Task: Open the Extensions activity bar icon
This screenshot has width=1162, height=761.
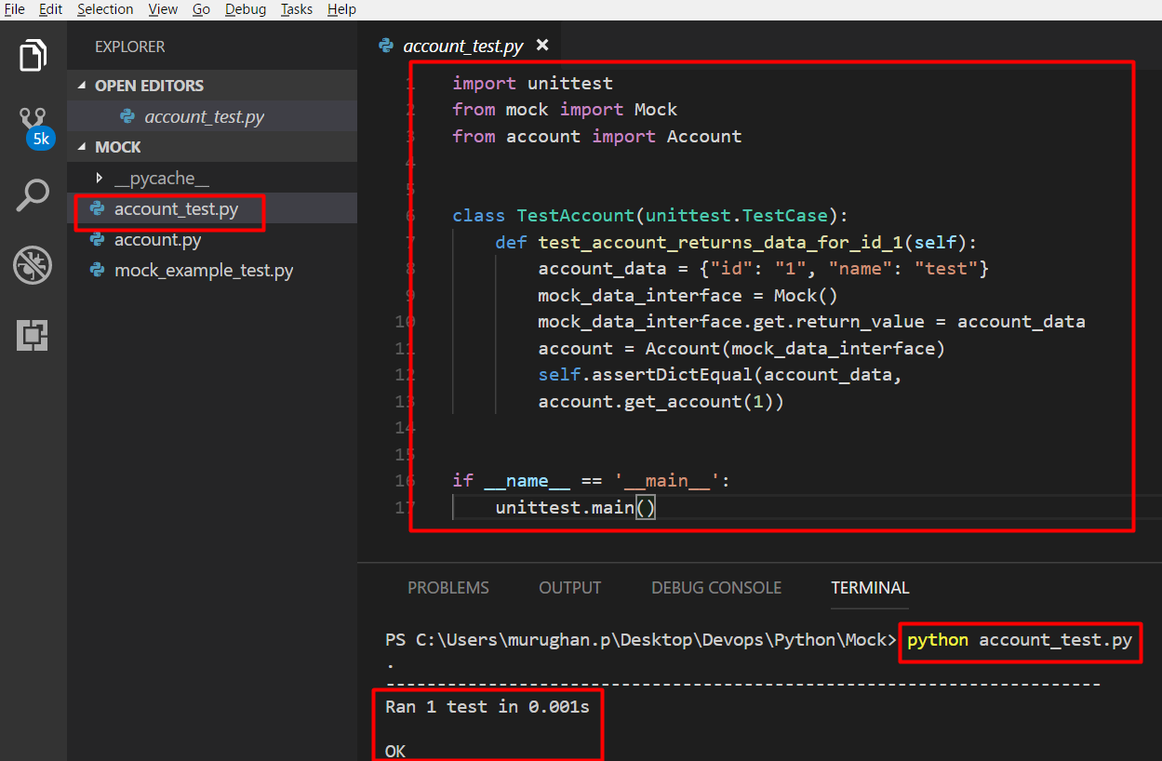Action: pos(33,335)
